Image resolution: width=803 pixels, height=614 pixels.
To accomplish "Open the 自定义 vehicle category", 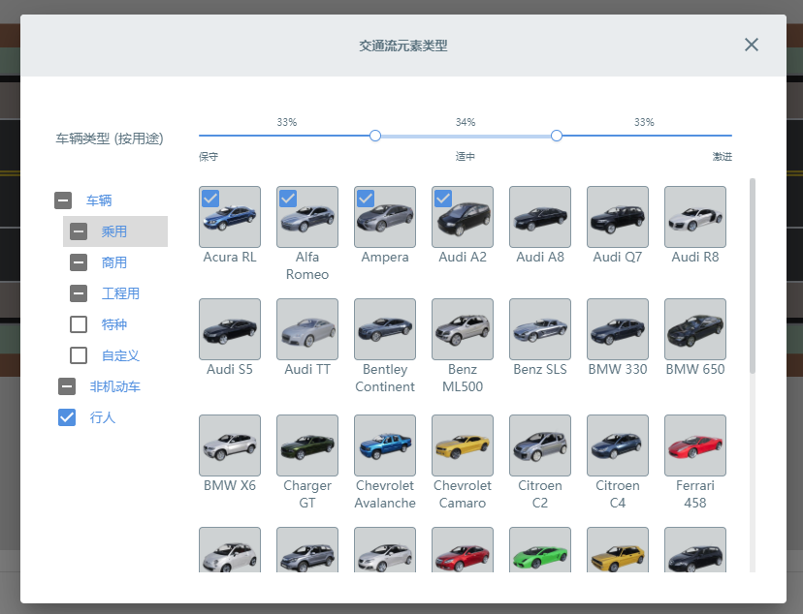I will click(x=120, y=355).
